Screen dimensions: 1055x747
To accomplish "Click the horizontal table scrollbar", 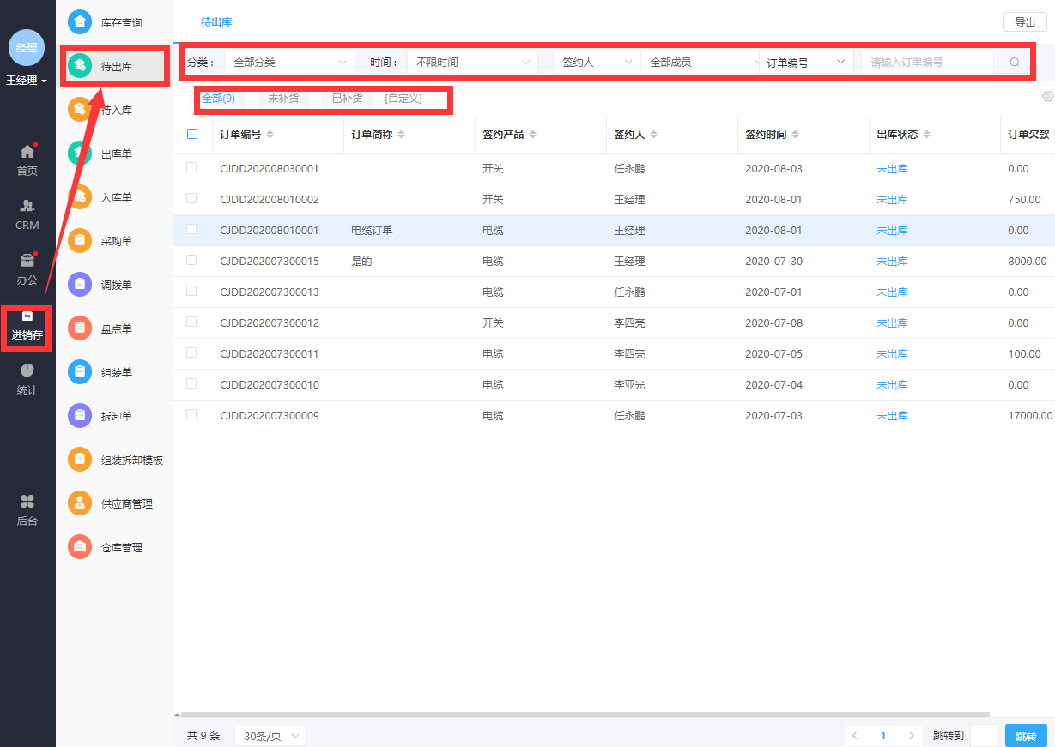I will point(585,714).
